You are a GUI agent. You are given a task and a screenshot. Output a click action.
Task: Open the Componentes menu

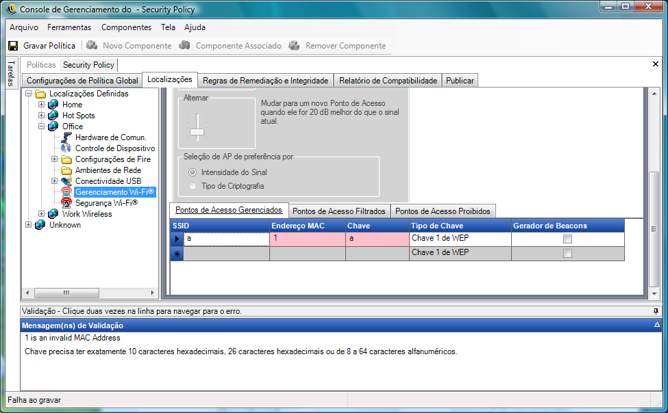point(126,27)
